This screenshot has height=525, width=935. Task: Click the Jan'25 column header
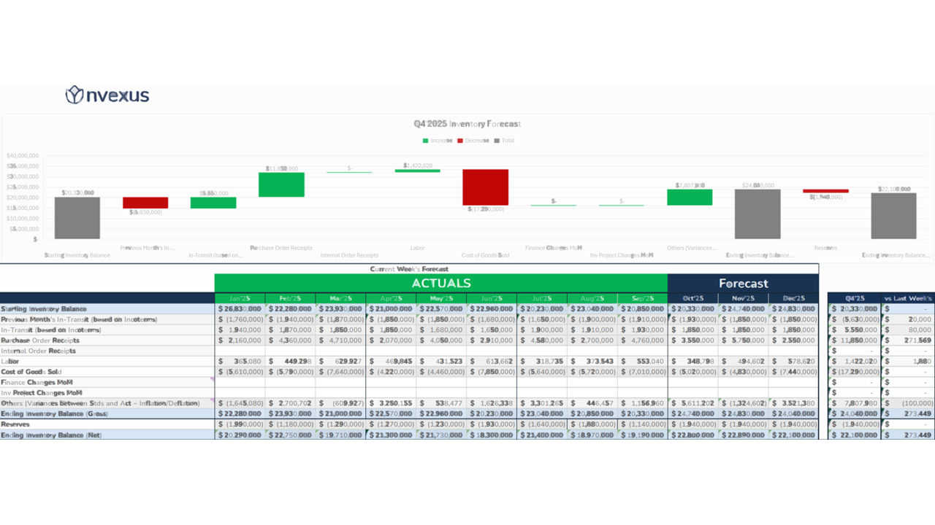tap(240, 298)
